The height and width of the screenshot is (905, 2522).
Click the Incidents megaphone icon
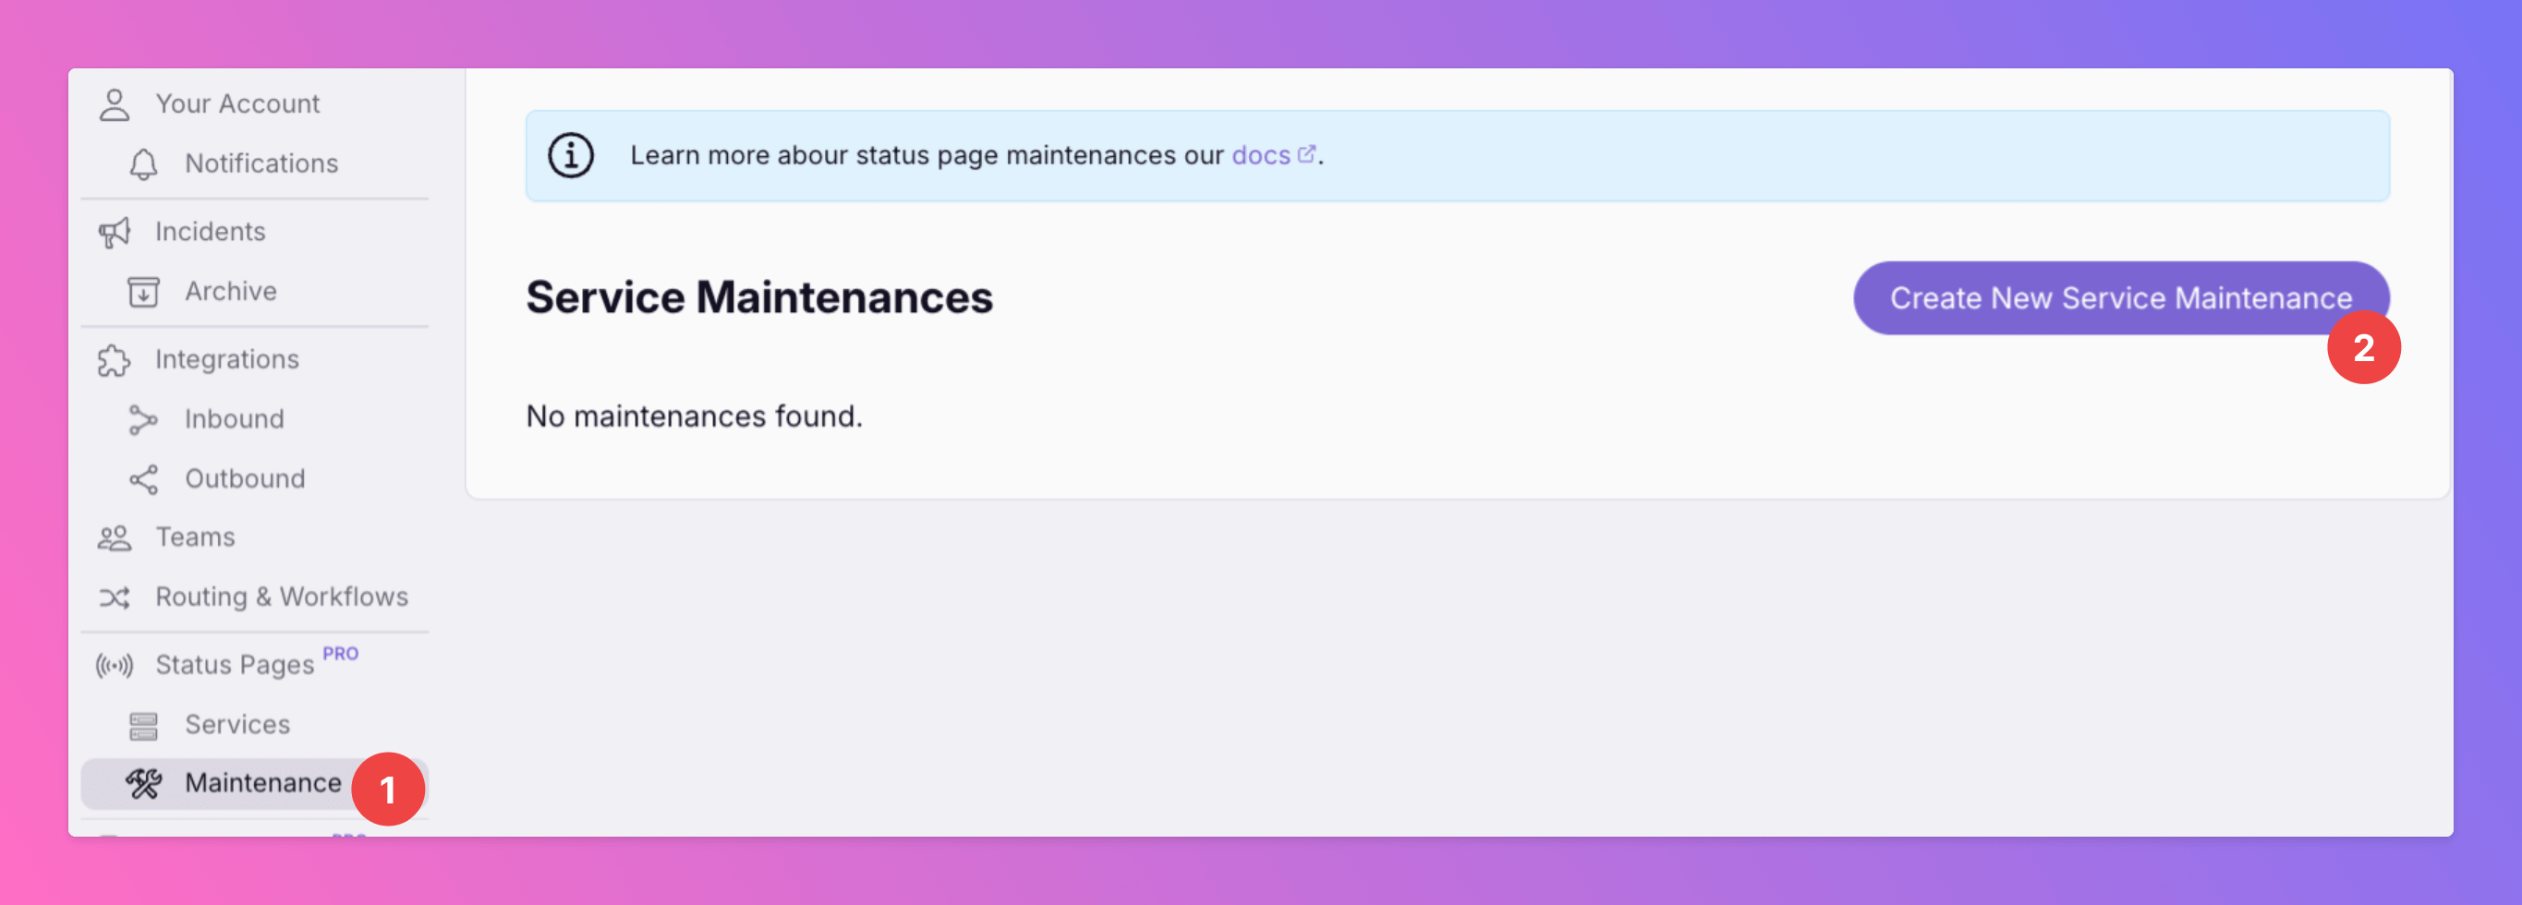point(115,233)
